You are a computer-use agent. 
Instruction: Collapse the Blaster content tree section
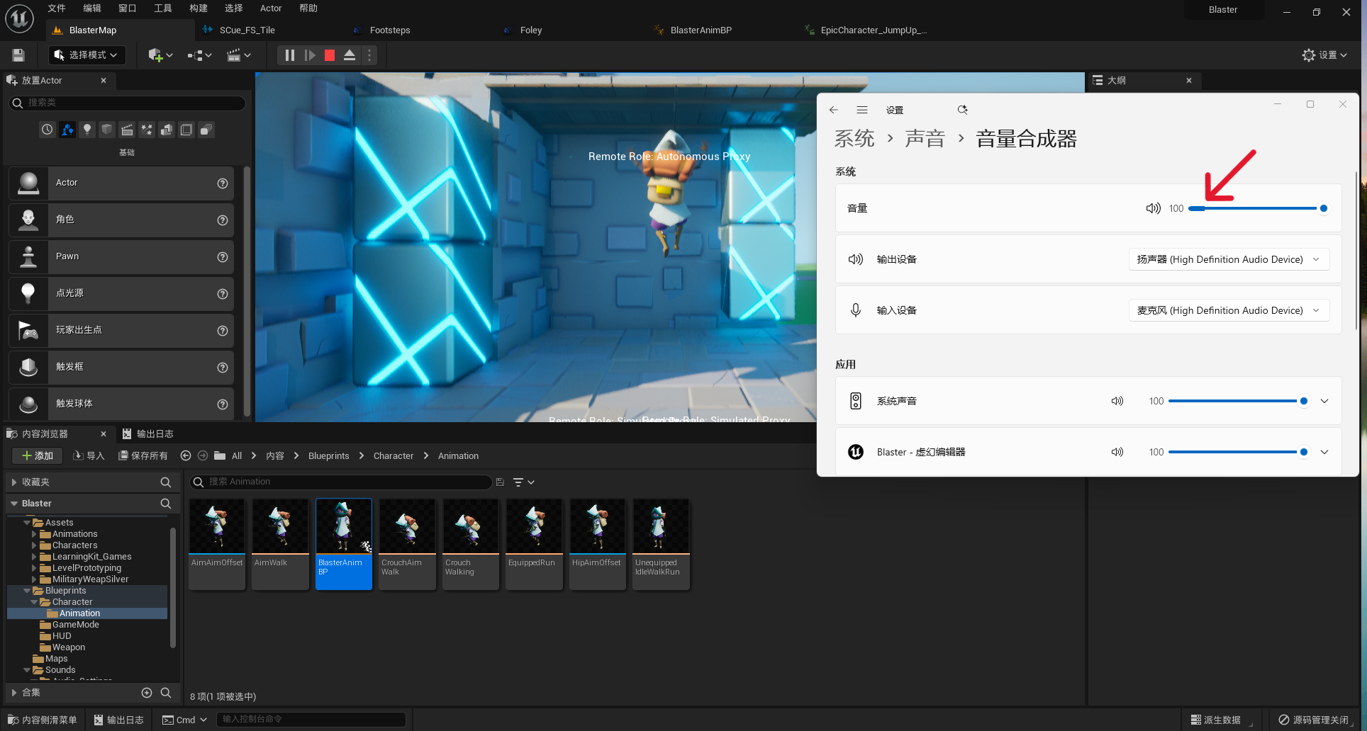14,504
